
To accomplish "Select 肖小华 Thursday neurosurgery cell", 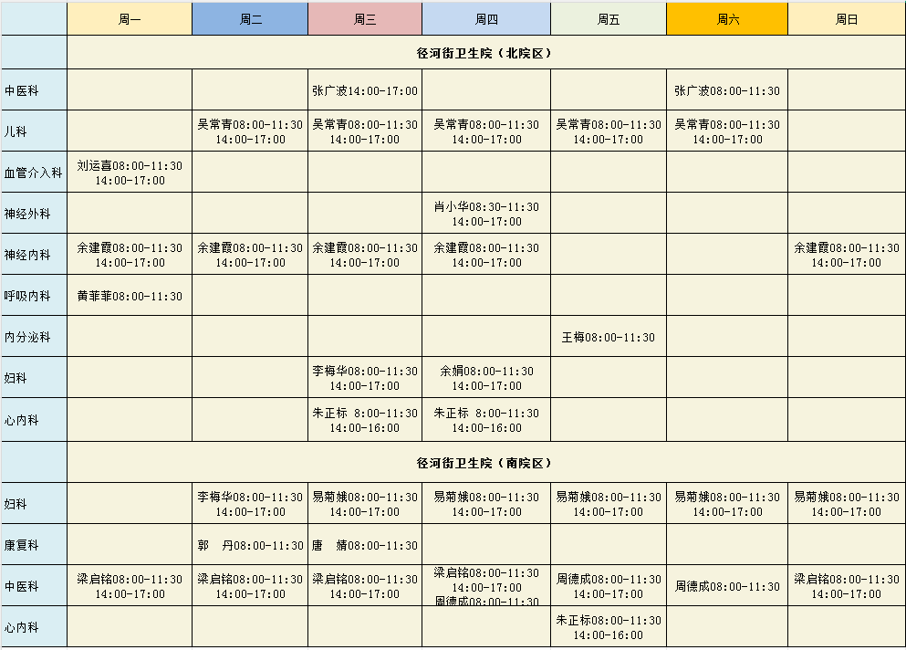I will [x=486, y=214].
